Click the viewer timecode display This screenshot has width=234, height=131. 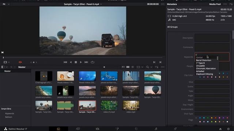(153, 4)
